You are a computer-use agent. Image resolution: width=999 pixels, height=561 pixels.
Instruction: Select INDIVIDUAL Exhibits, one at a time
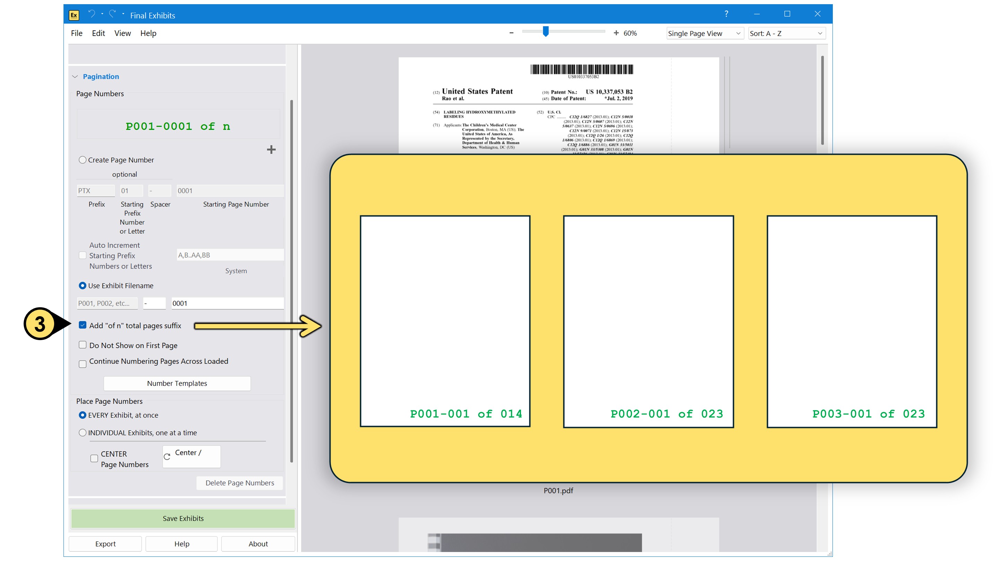click(x=83, y=433)
